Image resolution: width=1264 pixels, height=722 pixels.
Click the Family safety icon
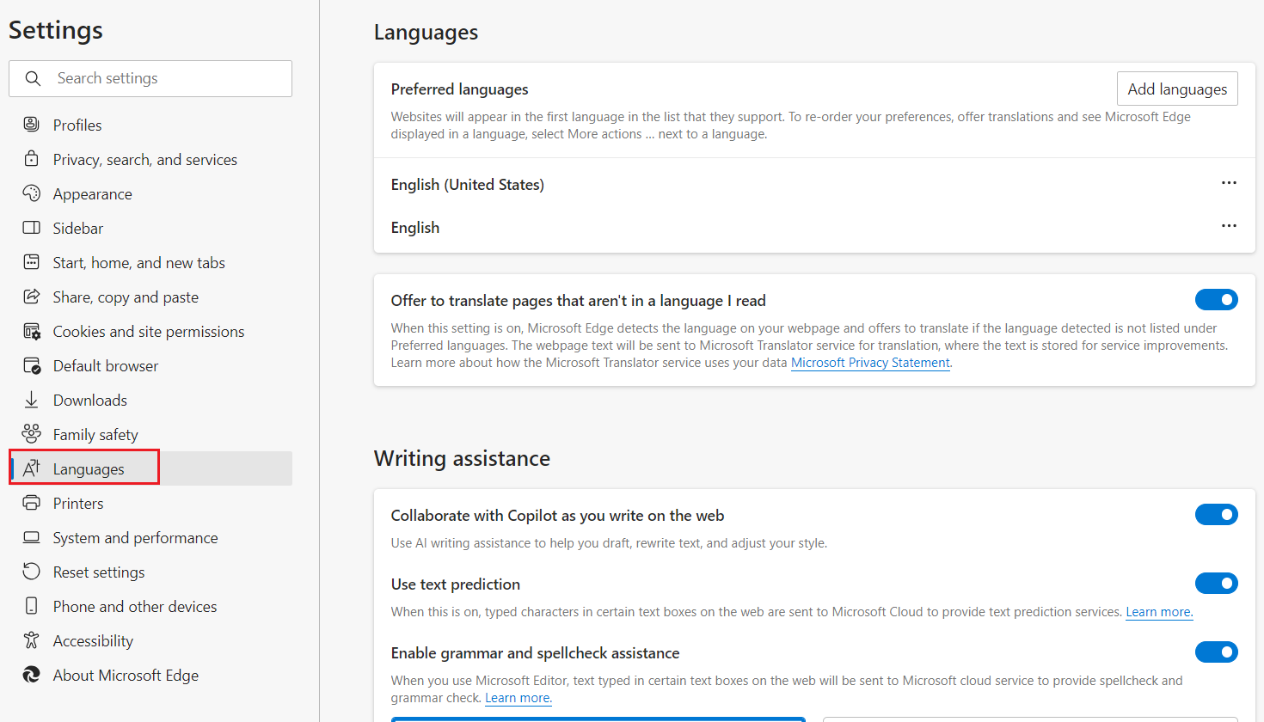32,434
